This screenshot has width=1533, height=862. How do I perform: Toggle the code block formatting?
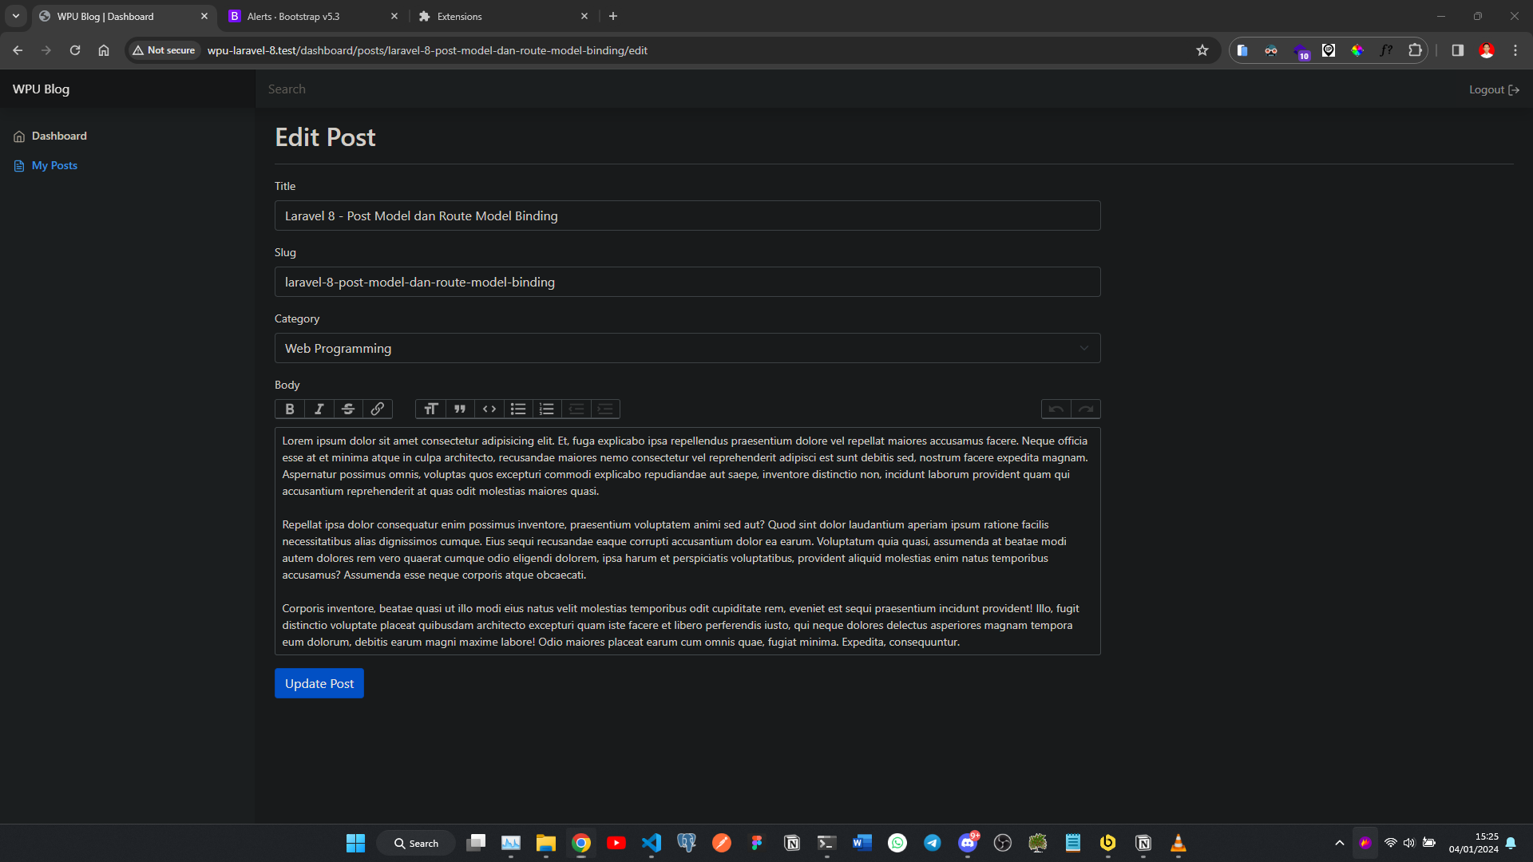click(x=489, y=409)
